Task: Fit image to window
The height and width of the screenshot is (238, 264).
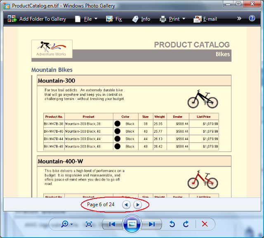Action: click(89, 224)
